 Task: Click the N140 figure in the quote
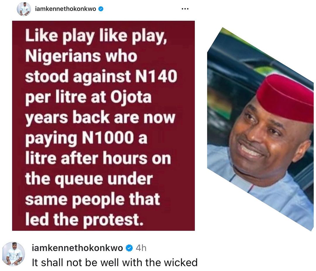[x=156, y=76]
